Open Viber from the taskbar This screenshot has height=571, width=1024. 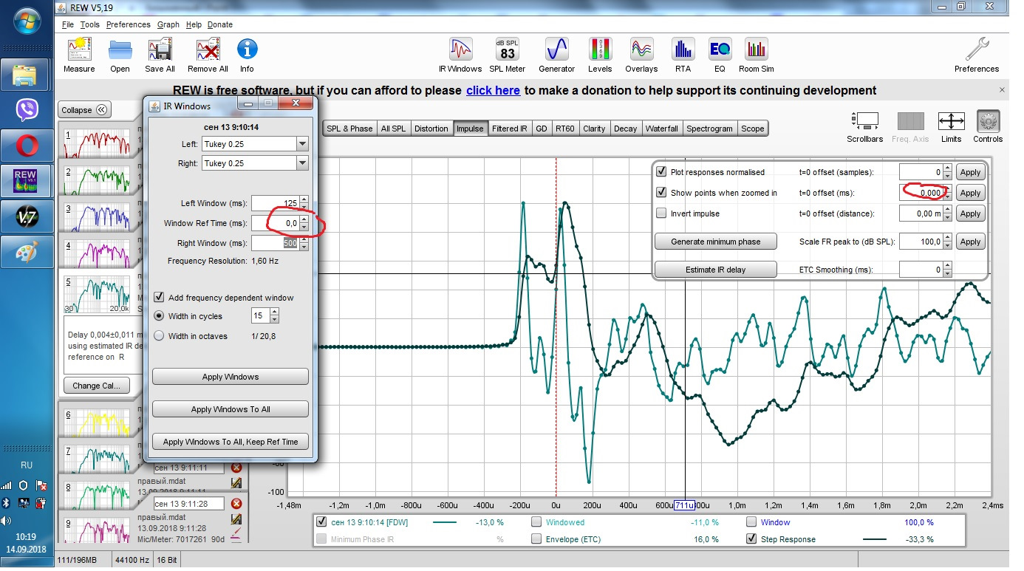28,111
